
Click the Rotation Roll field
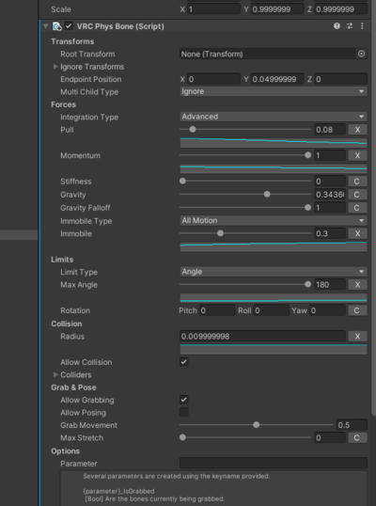pos(272,310)
